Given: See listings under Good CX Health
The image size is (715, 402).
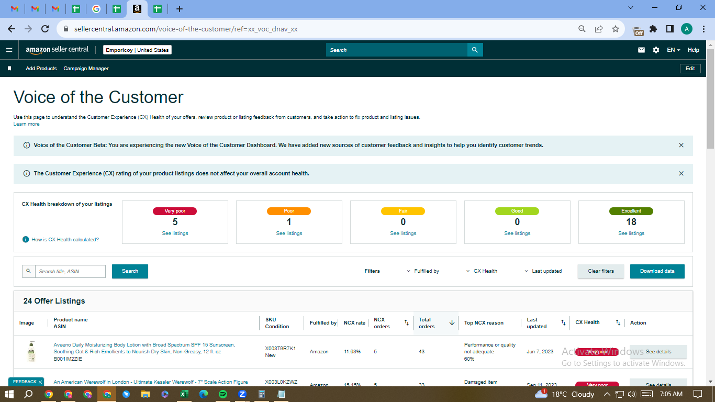Looking at the screenshot, I should coord(517,233).
